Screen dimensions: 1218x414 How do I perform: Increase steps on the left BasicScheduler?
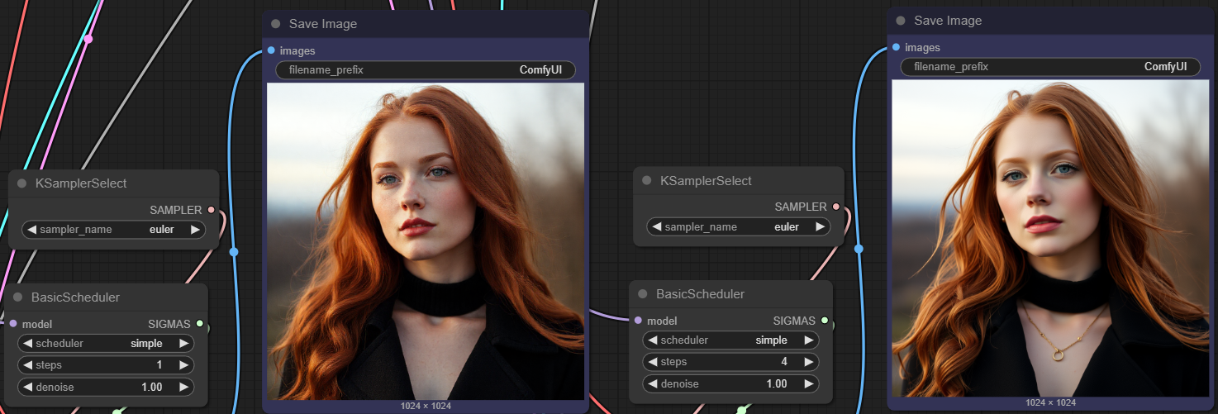(183, 365)
